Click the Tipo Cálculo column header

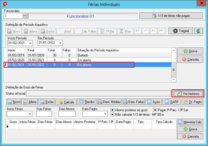164,122
